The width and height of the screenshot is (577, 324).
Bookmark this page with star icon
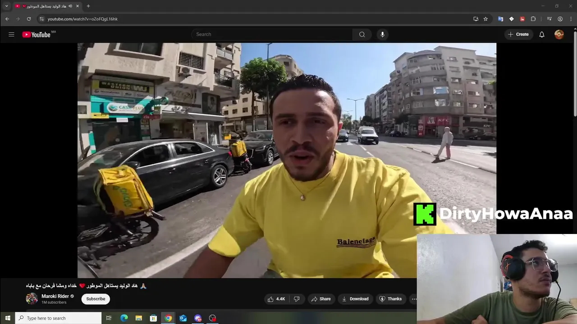click(x=485, y=19)
